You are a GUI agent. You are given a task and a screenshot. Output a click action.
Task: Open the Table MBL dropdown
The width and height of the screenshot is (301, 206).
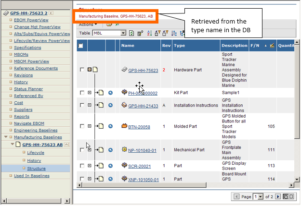click(123, 33)
